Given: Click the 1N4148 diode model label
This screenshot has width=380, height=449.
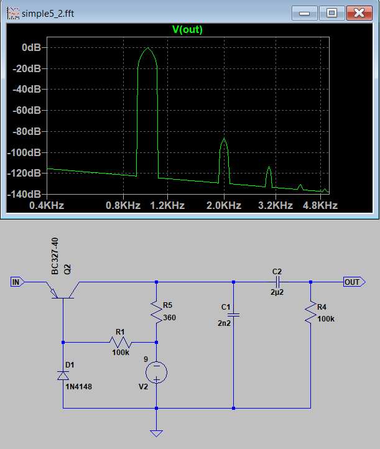Looking at the screenshot, I should tap(78, 387).
